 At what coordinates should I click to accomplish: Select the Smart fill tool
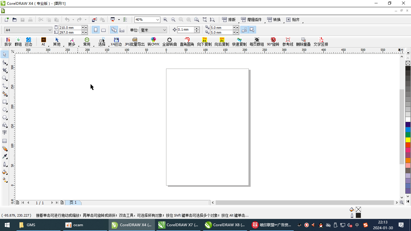(5, 94)
